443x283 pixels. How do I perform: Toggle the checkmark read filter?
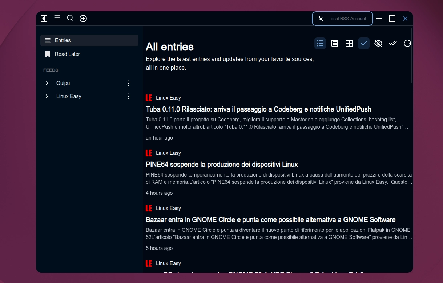click(x=364, y=44)
